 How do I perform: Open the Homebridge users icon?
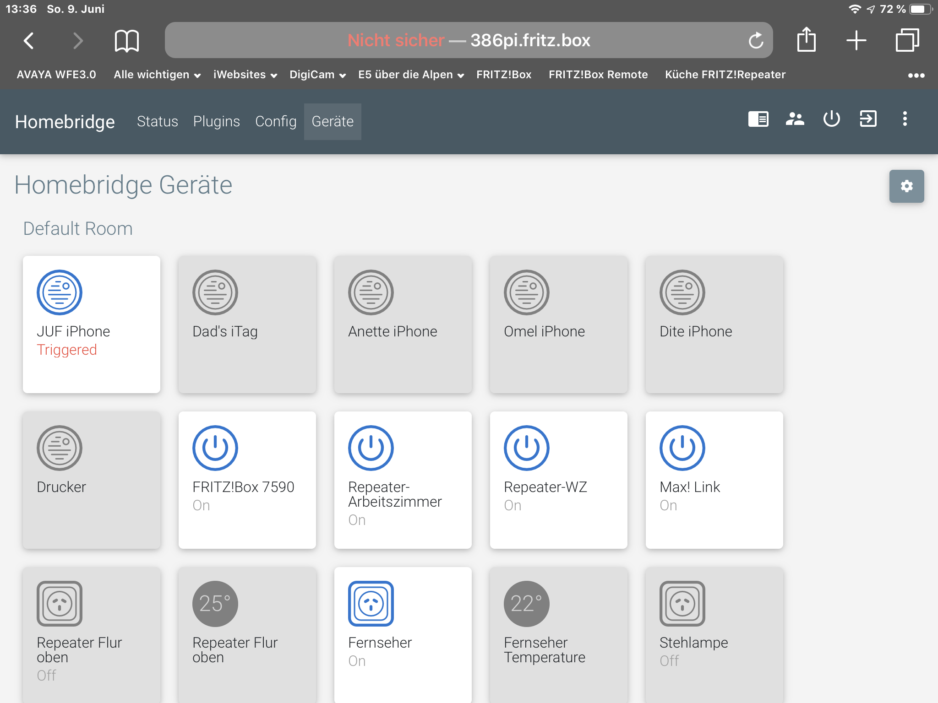click(795, 119)
